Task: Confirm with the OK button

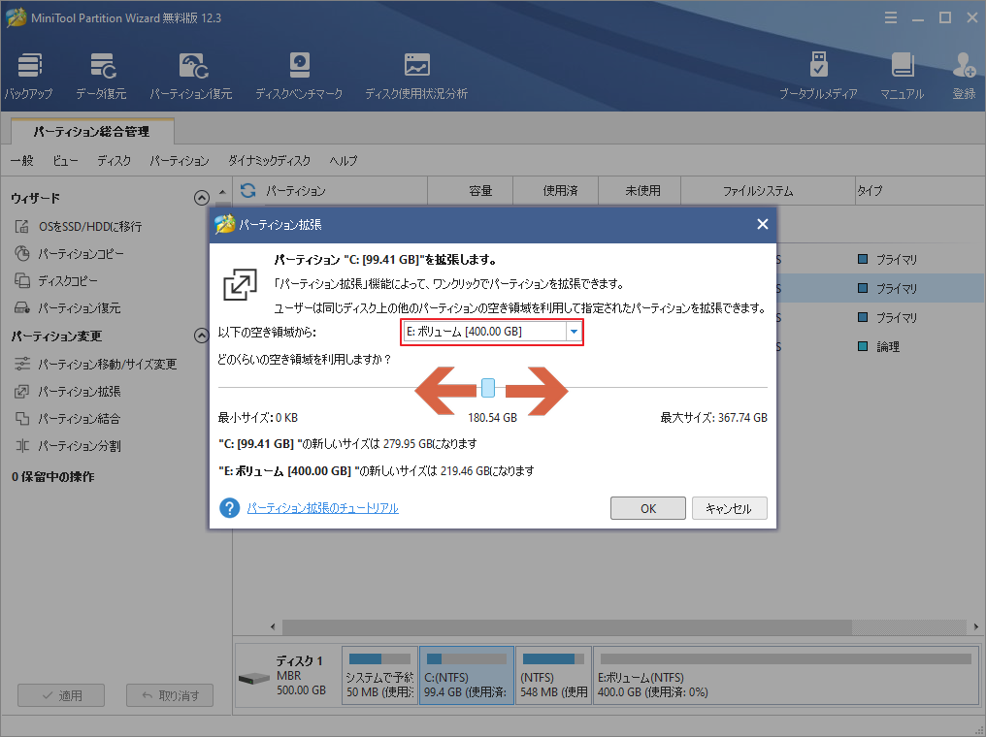Action: (647, 508)
